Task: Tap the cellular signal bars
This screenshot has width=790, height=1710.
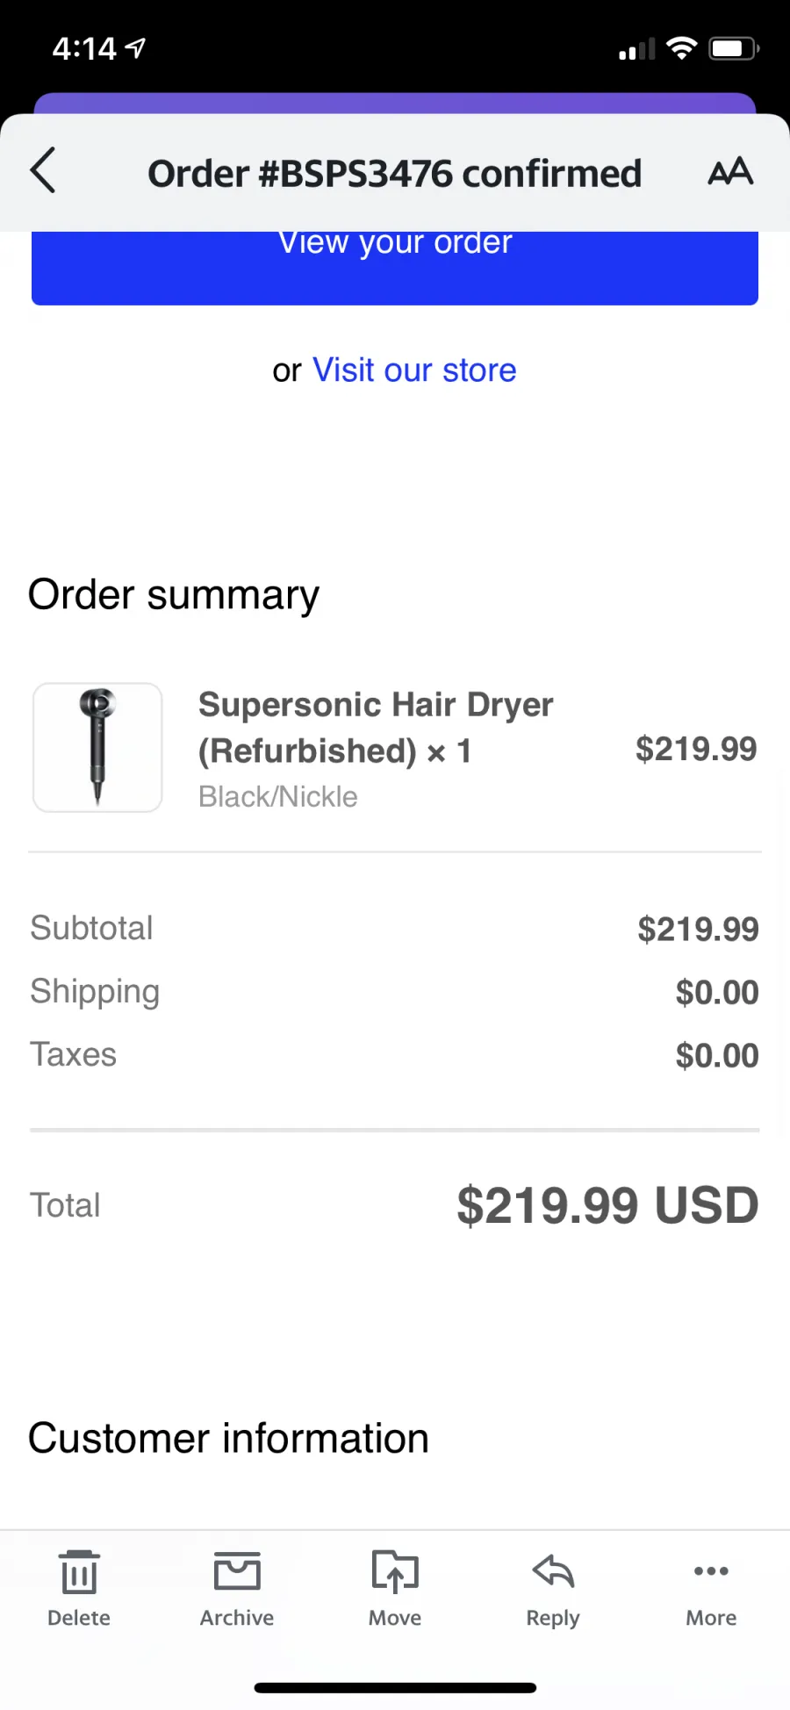Action: (x=637, y=49)
